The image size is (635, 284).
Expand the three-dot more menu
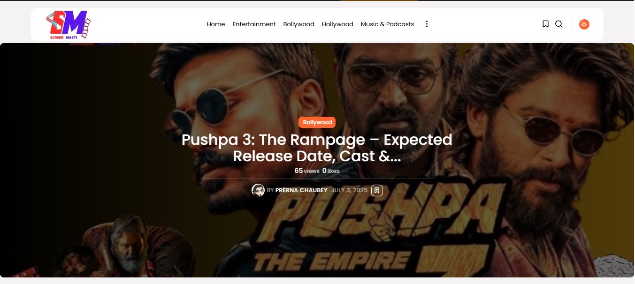427,24
